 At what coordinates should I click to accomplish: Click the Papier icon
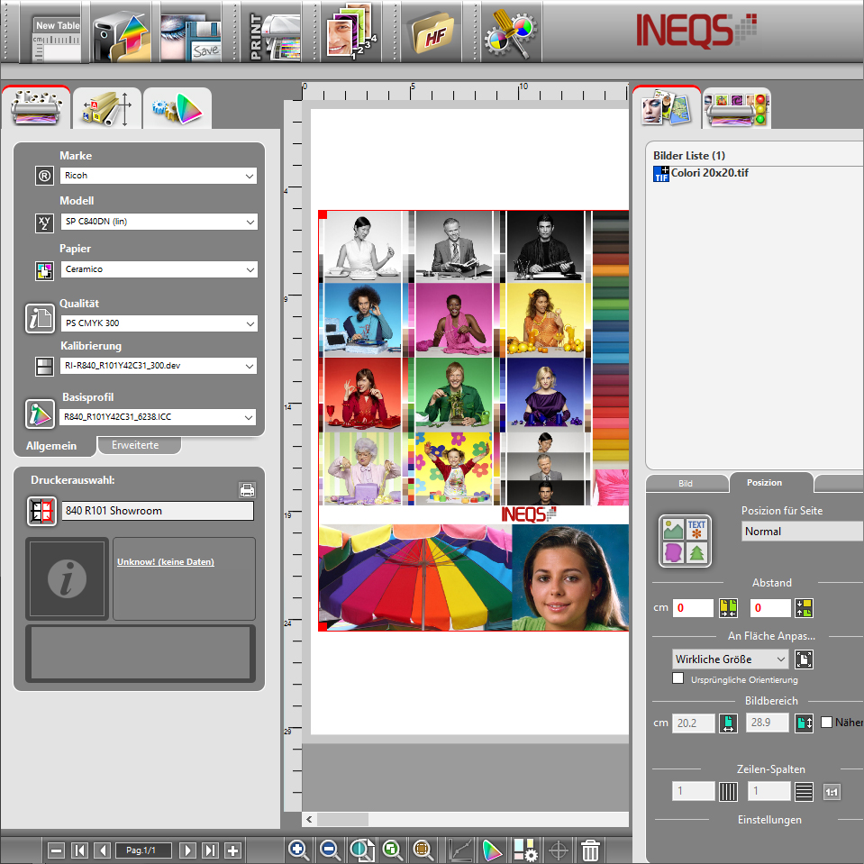click(44, 270)
